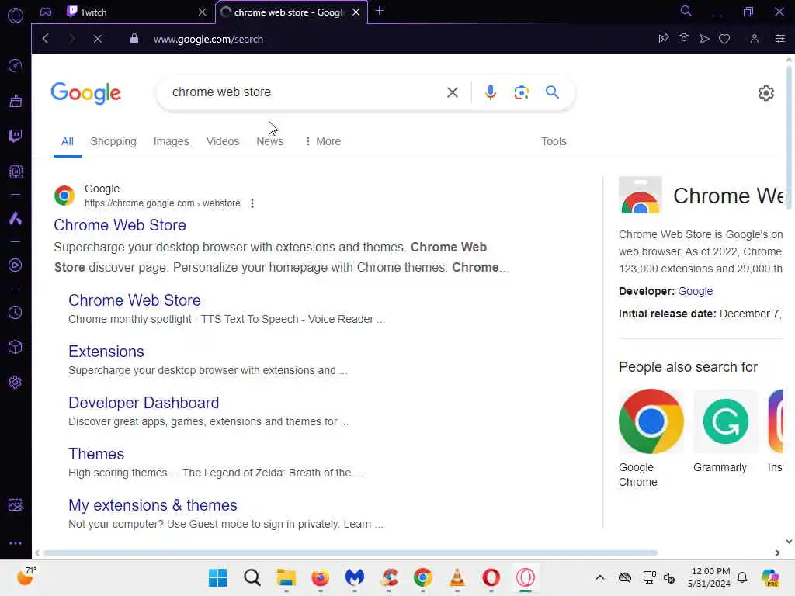Open GX Control speedometer icon in sidebar
The height and width of the screenshot is (596, 795).
click(16, 65)
